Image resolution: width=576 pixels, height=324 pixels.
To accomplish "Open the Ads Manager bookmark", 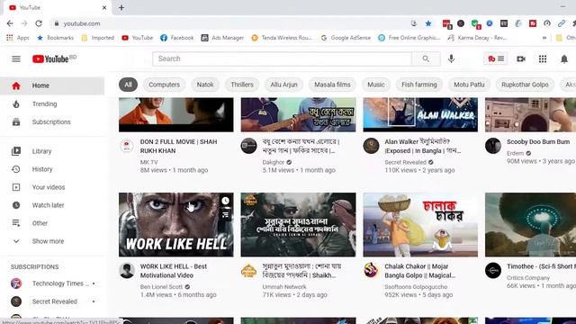I will (222, 38).
